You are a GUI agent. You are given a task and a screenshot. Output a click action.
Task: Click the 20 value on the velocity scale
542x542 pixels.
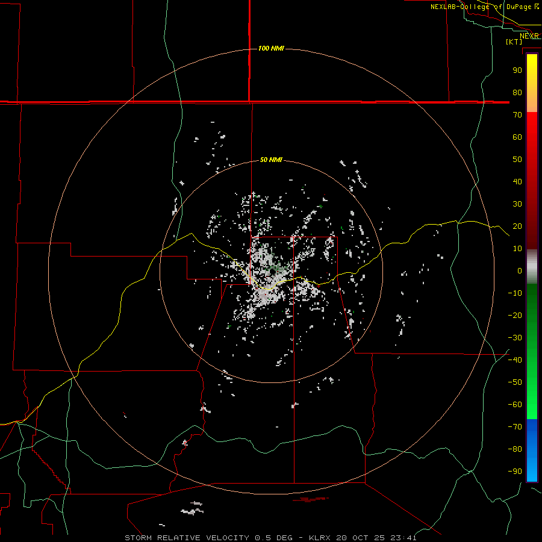point(517,226)
